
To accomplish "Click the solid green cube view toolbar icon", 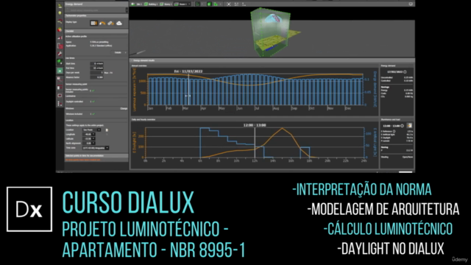I will [x=209, y=4].
